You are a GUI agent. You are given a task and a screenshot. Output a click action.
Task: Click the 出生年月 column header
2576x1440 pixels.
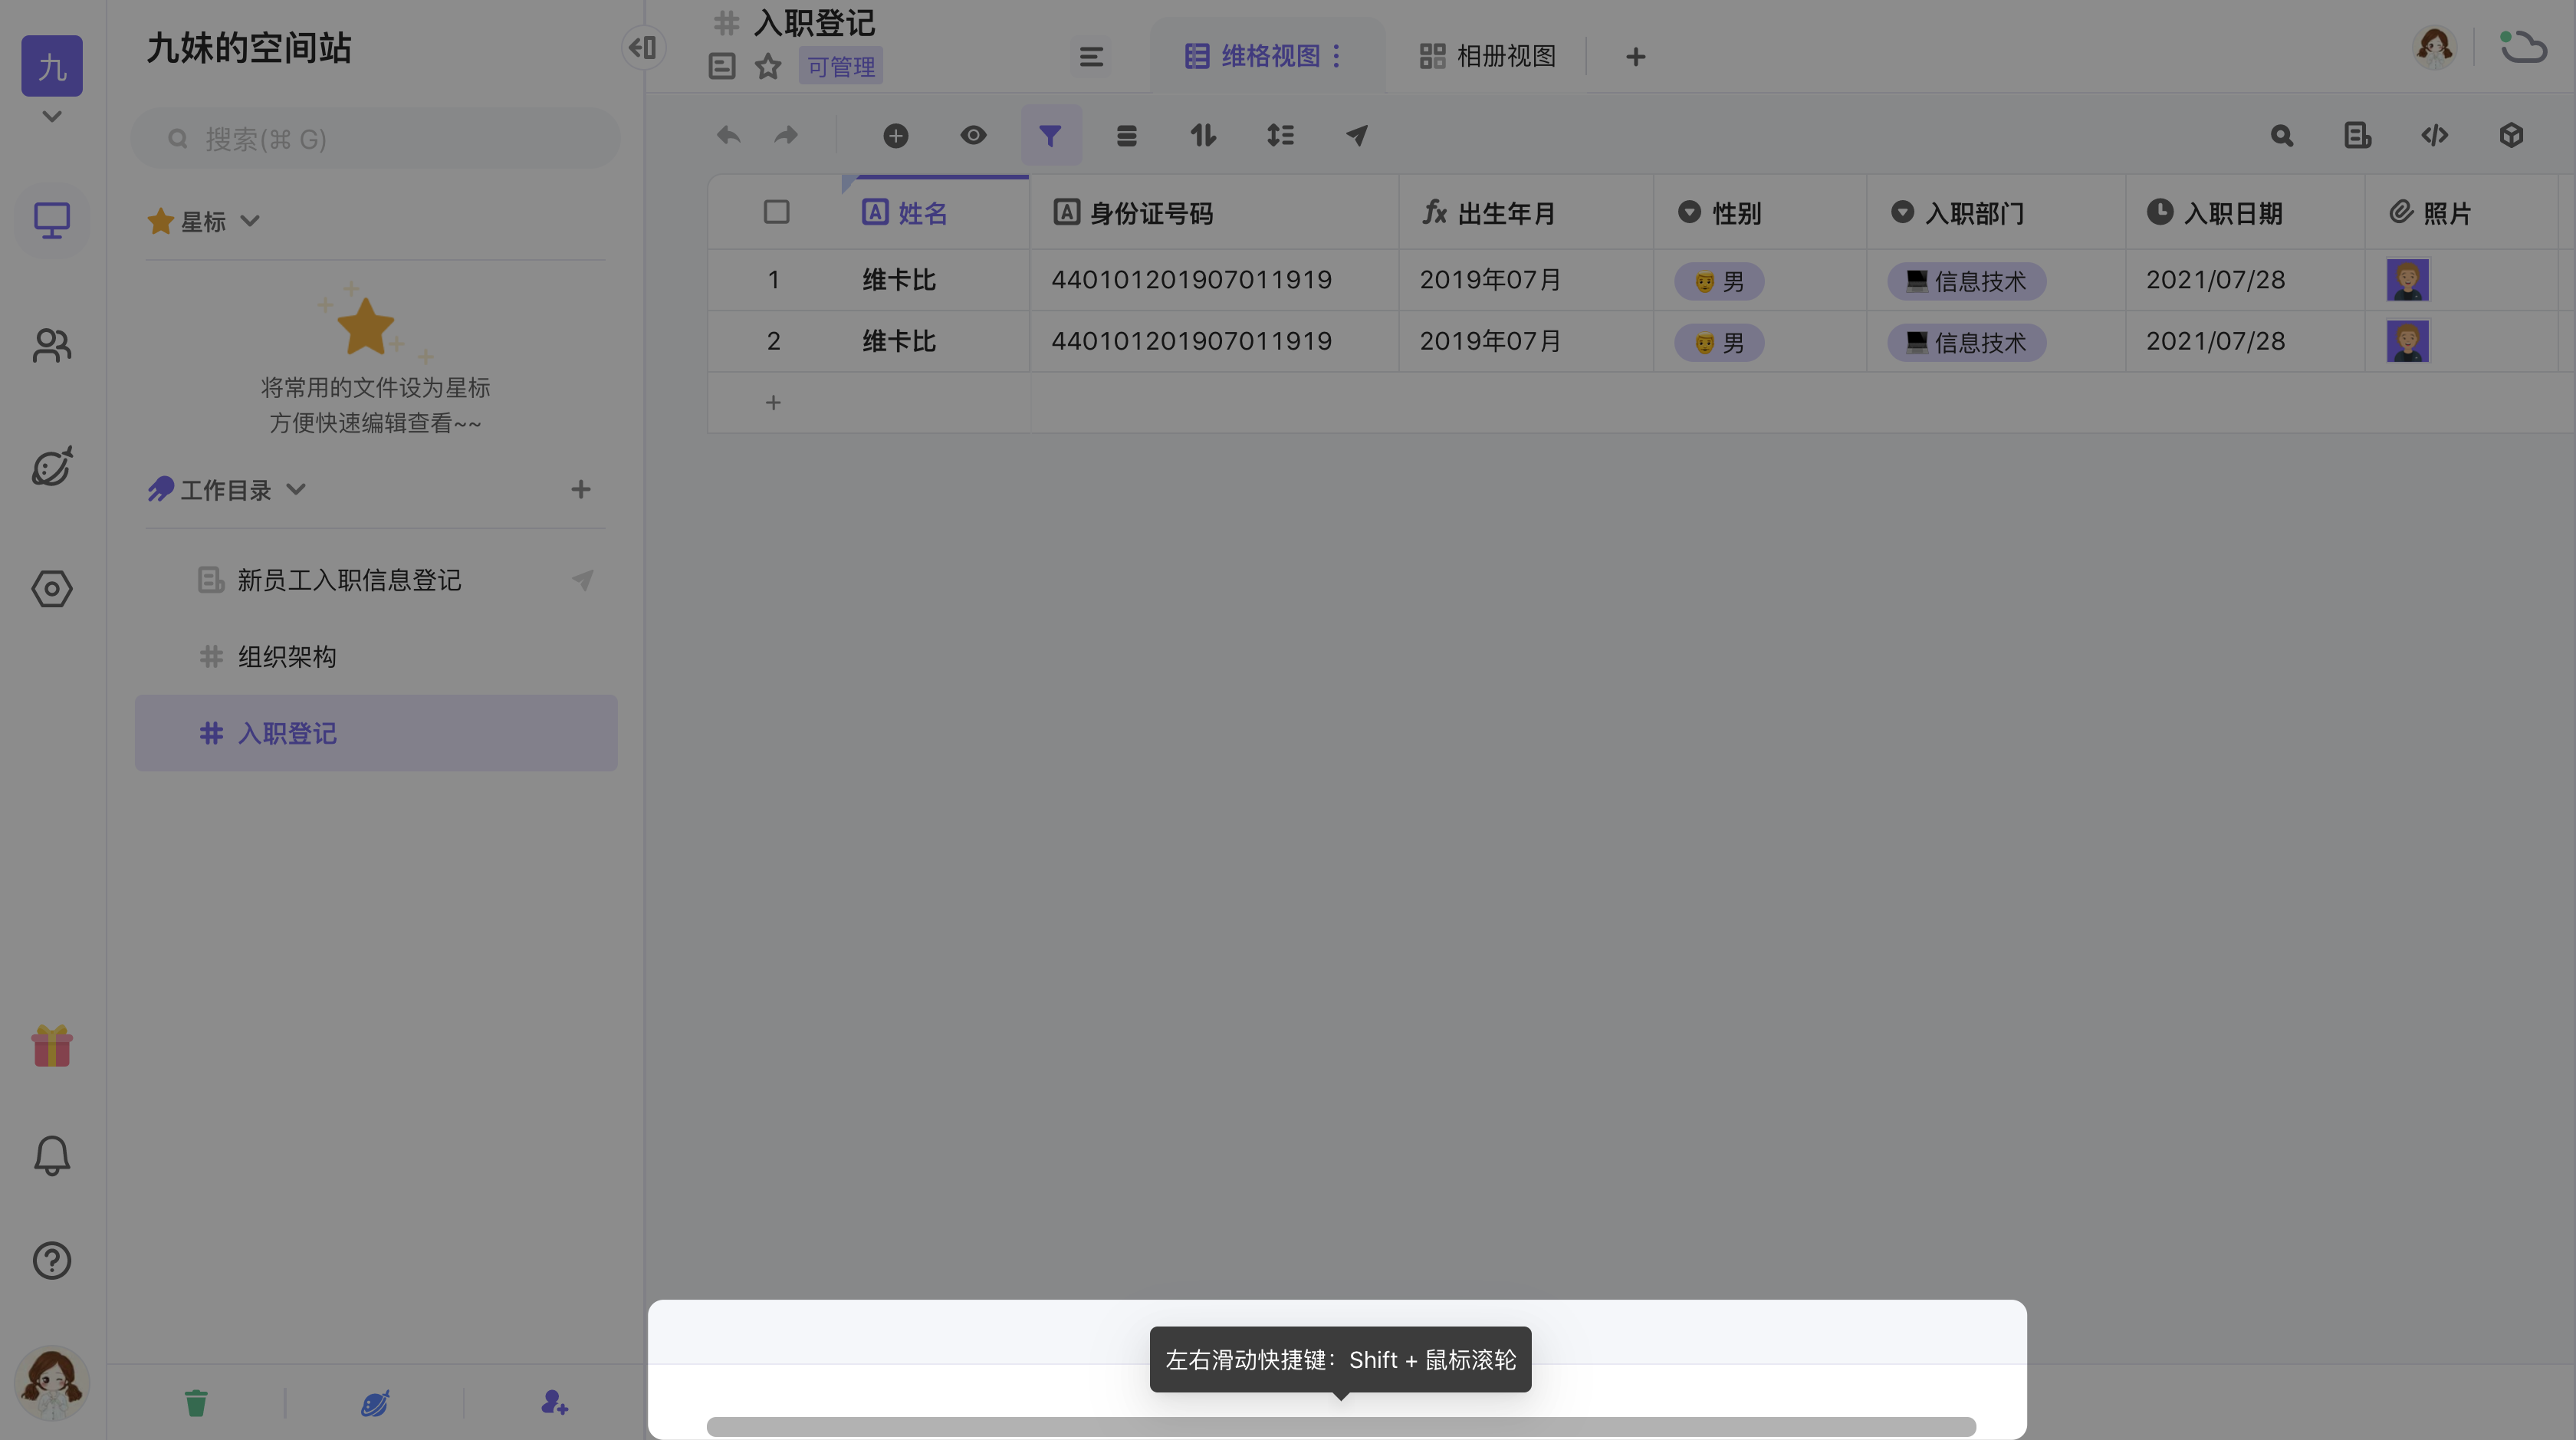point(1526,213)
